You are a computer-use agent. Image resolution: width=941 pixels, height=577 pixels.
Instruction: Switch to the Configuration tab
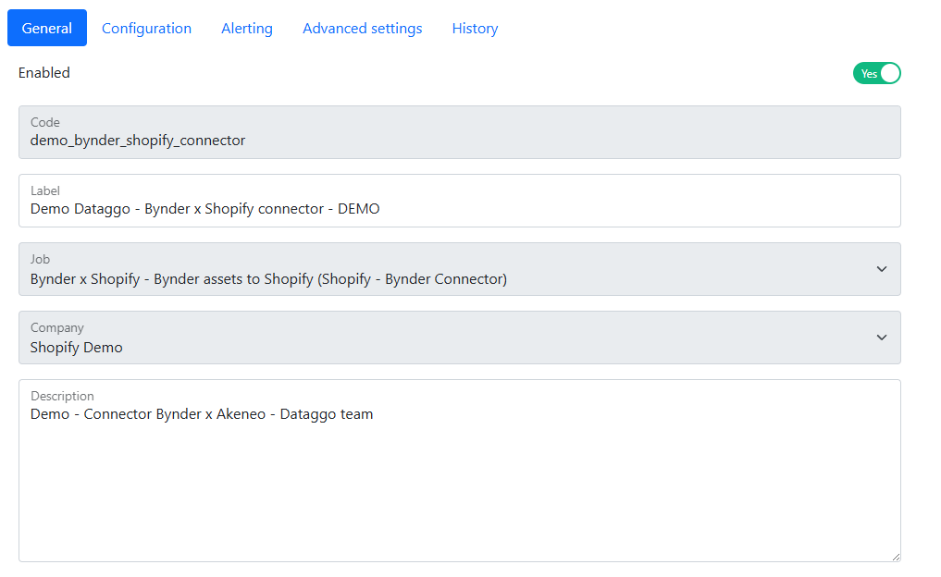point(146,29)
